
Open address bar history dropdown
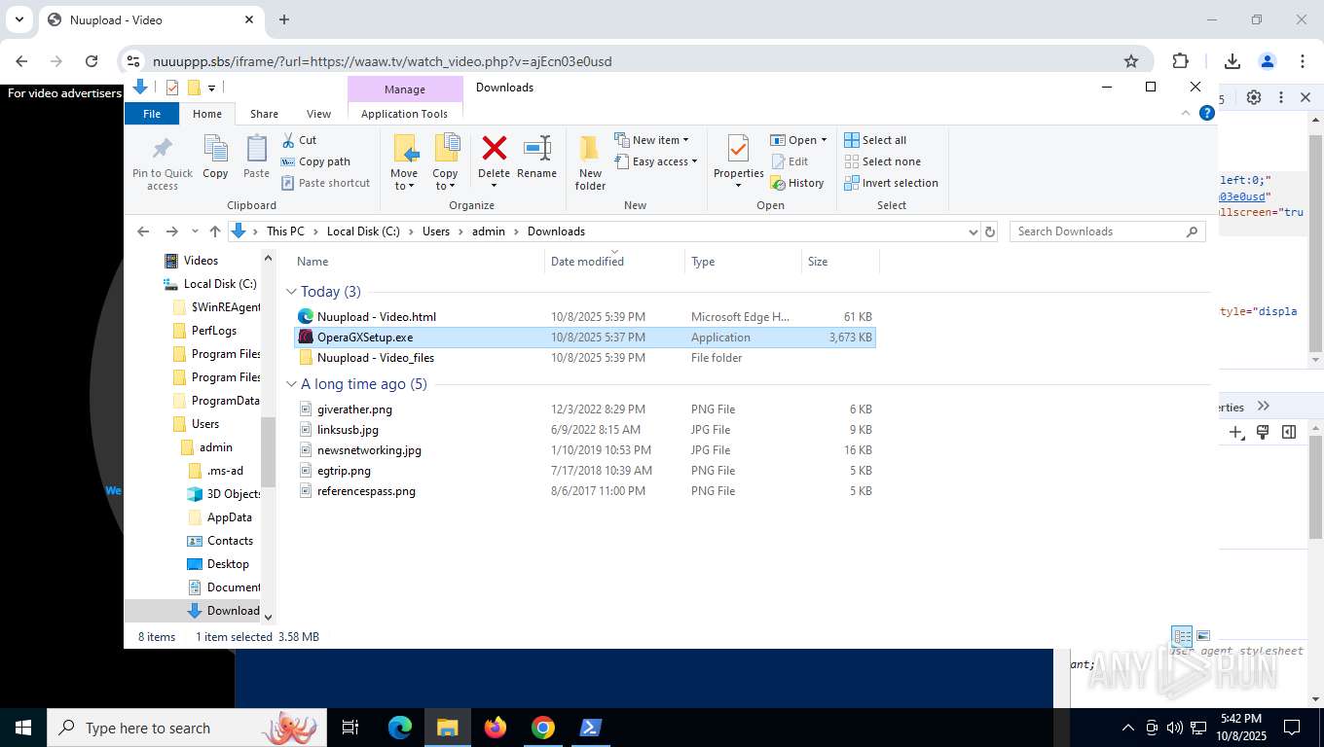point(972,231)
